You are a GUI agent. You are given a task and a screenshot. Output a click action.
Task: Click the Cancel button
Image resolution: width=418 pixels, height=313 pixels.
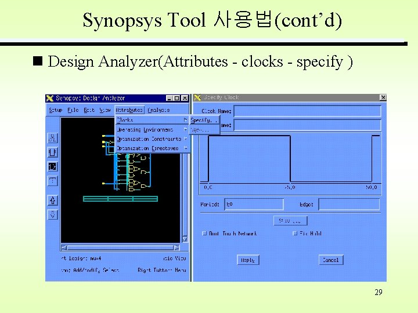tap(331, 260)
